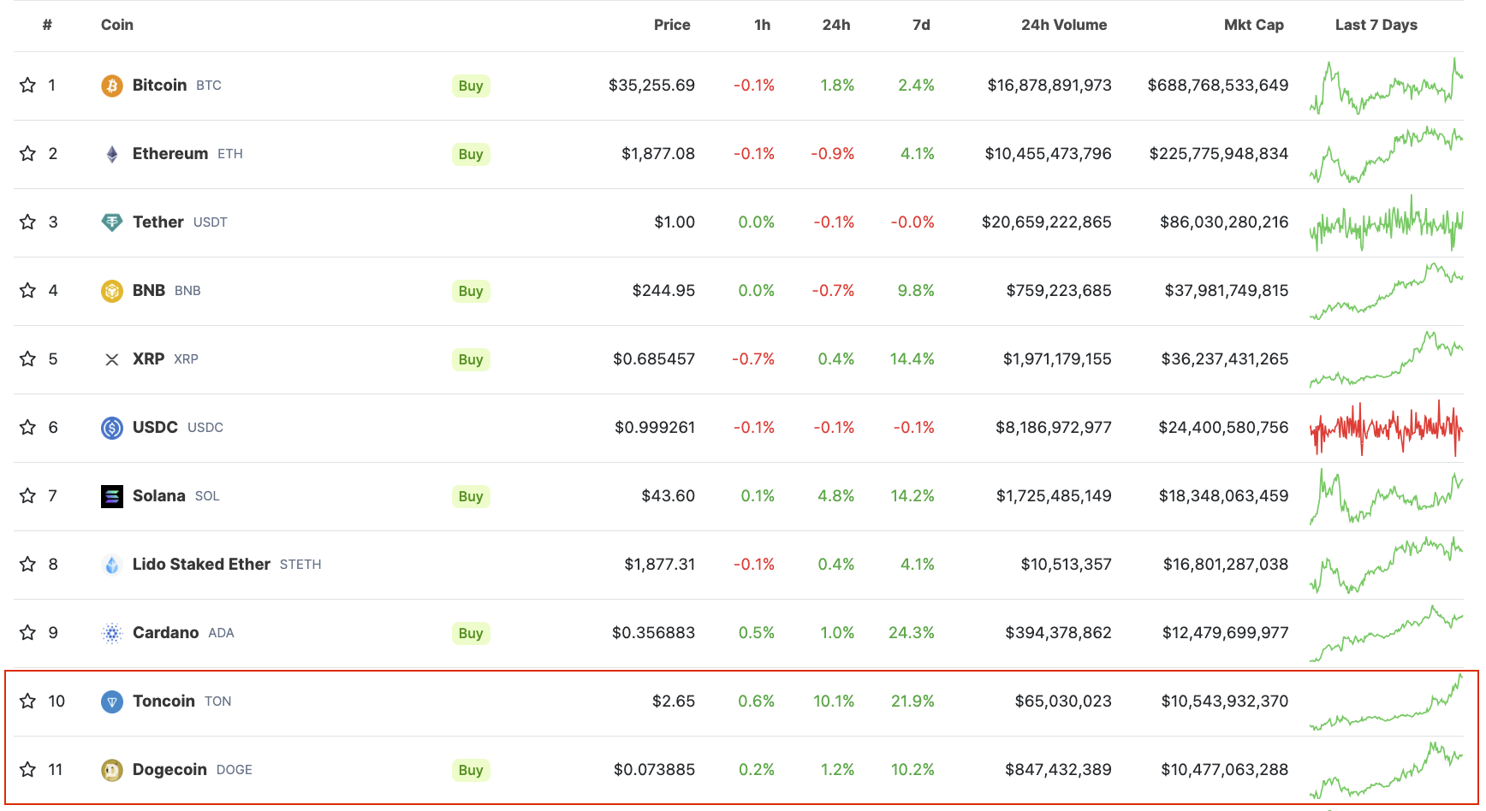Star Ethereum as a favorite
The width and height of the screenshot is (1486, 811).
tap(27, 153)
